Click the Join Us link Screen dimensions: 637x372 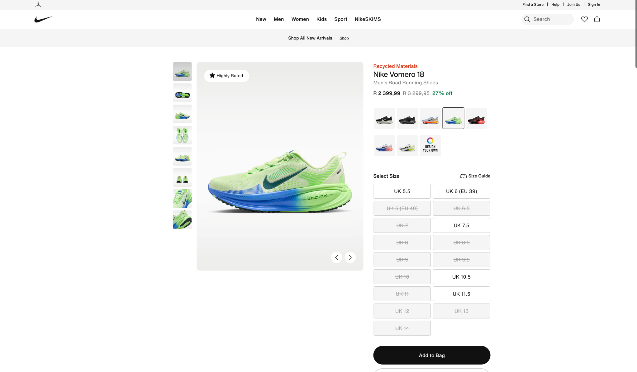click(573, 4)
